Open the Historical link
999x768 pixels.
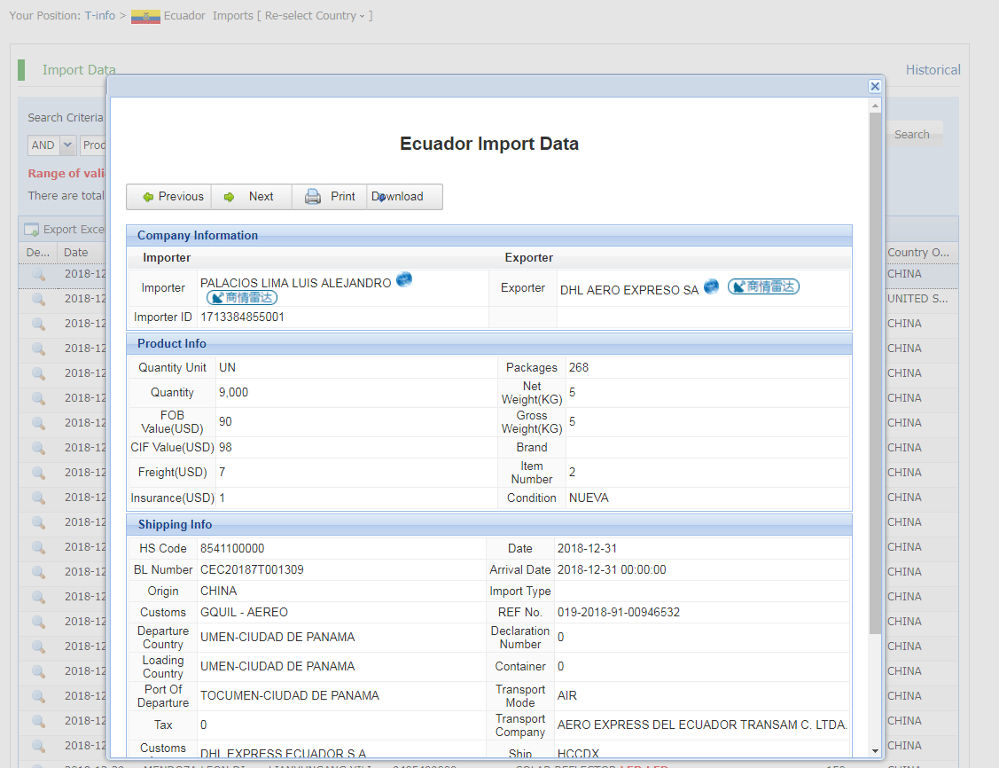(x=933, y=70)
